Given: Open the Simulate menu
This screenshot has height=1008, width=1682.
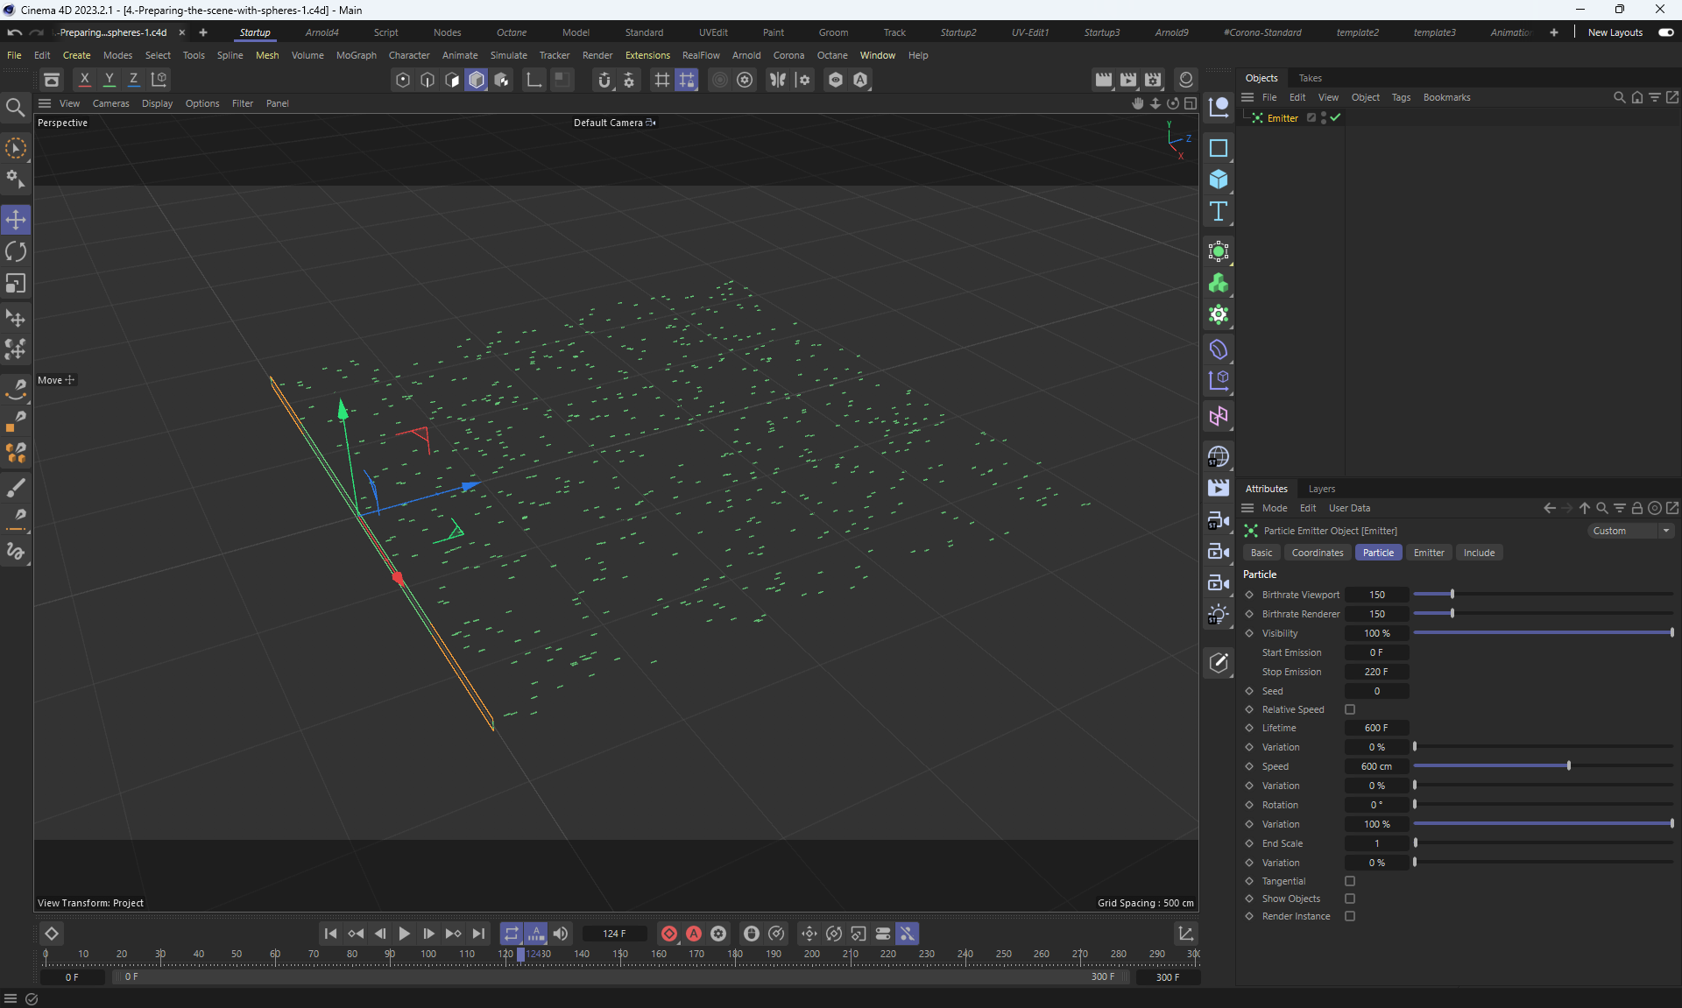Looking at the screenshot, I should pyautogui.click(x=508, y=55).
